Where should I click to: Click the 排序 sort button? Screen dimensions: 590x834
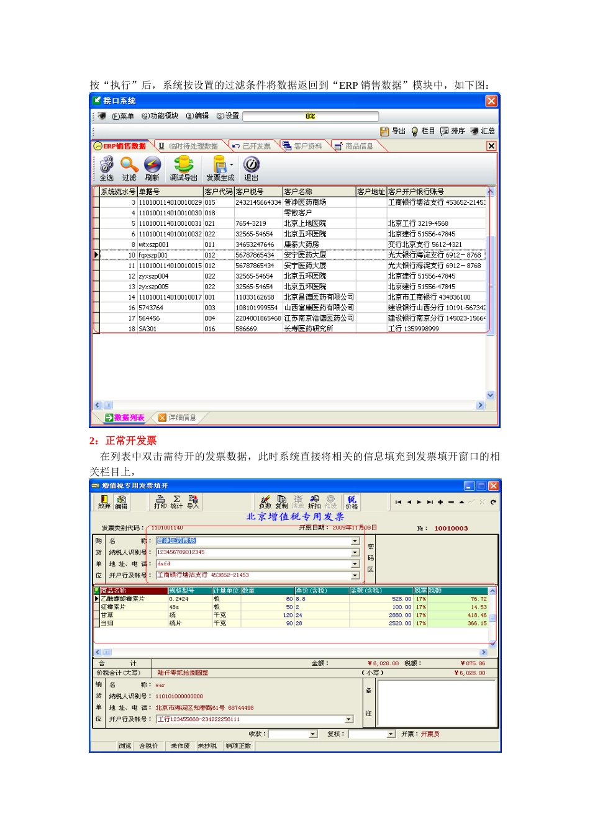pos(453,131)
